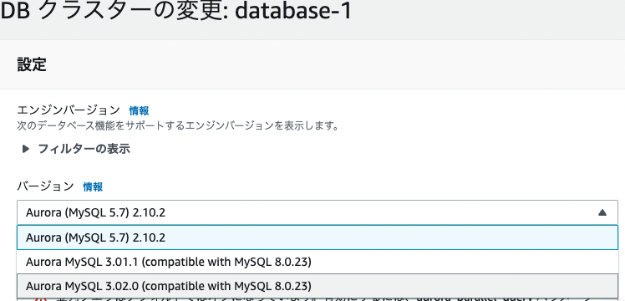Click the 設定 section header
The width and height of the screenshot is (625, 301).
pyautogui.click(x=32, y=64)
